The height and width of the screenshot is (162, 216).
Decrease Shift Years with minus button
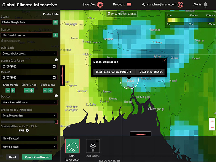click(x=45, y=90)
